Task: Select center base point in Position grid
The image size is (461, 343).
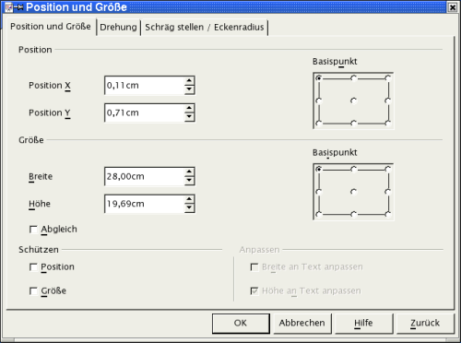Action: 354,101
